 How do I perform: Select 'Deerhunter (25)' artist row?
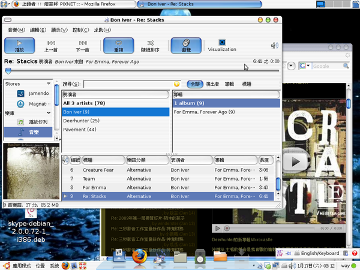point(116,121)
